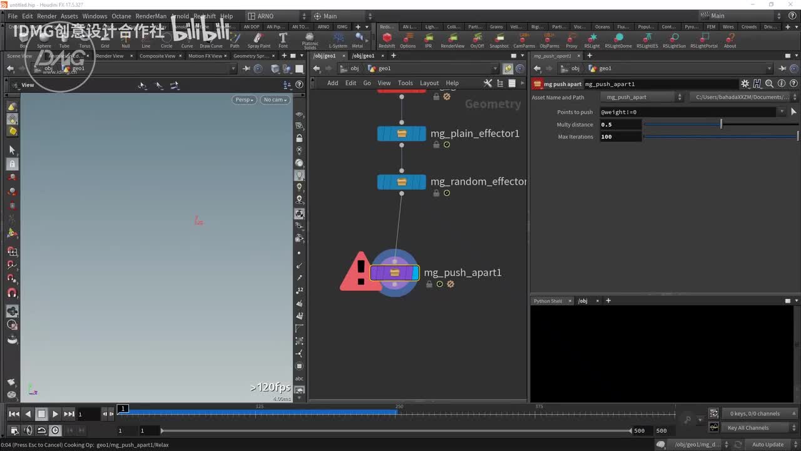Click the Font shelf tool
801x451 pixels.
pos(283,41)
